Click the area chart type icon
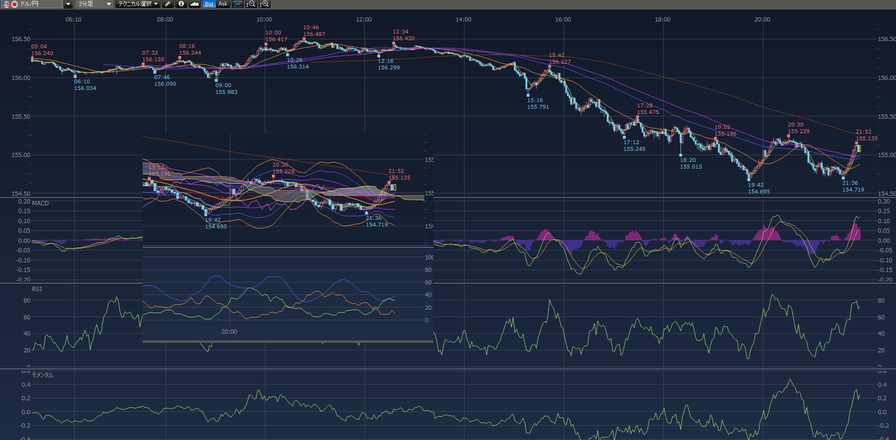 point(194,4)
